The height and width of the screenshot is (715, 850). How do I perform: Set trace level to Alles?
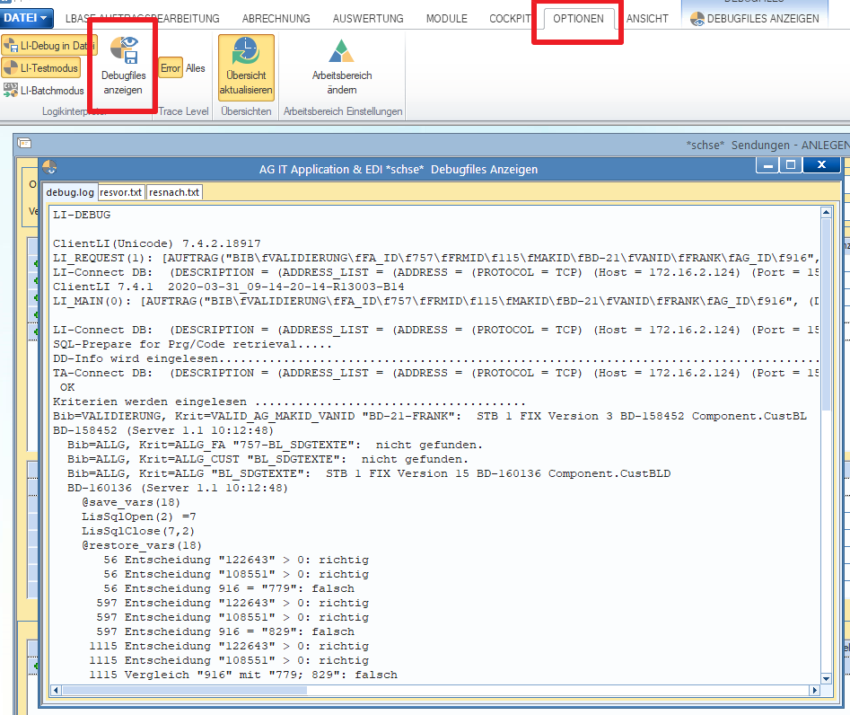tap(195, 67)
